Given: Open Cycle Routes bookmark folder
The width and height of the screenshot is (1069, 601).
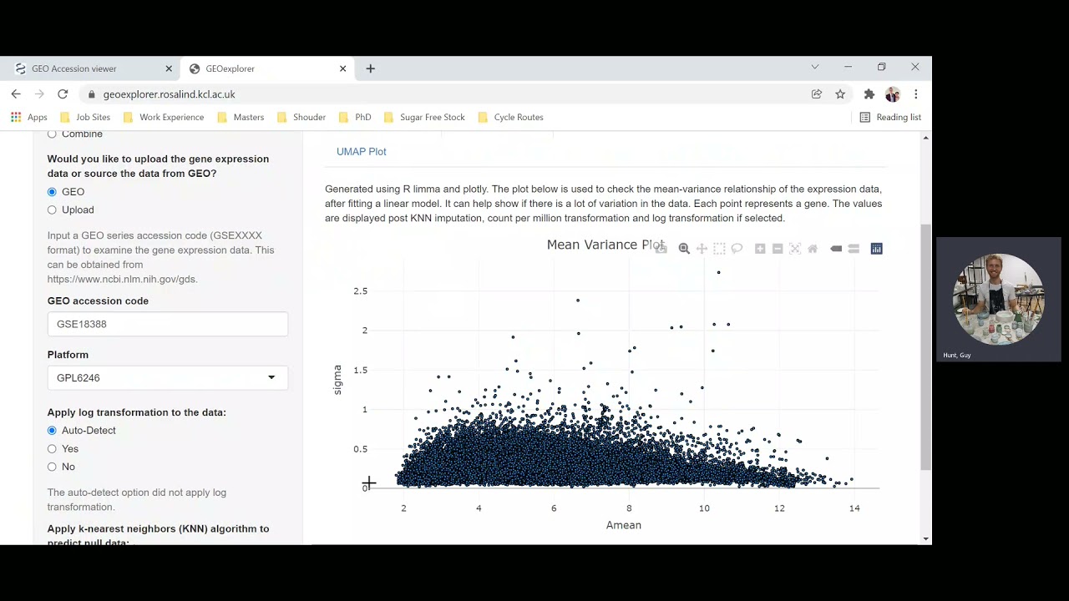Looking at the screenshot, I should pos(510,117).
